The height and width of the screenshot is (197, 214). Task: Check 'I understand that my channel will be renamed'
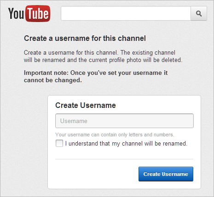point(59,143)
